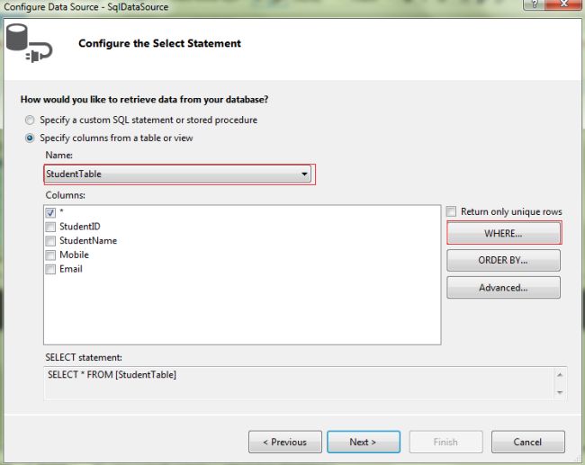Select custom SQL statement or stored procedure option
This screenshot has height=465, width=585.
(x=31, y=120)
